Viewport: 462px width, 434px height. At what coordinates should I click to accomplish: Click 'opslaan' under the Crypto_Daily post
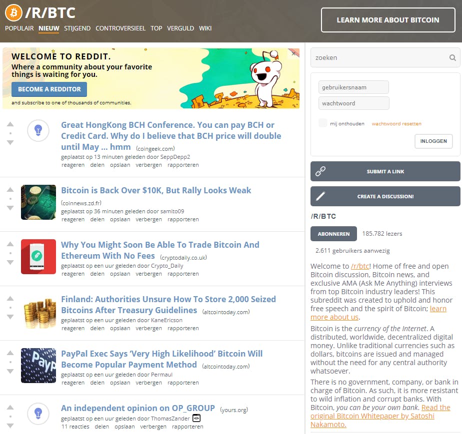click(120, 274)
